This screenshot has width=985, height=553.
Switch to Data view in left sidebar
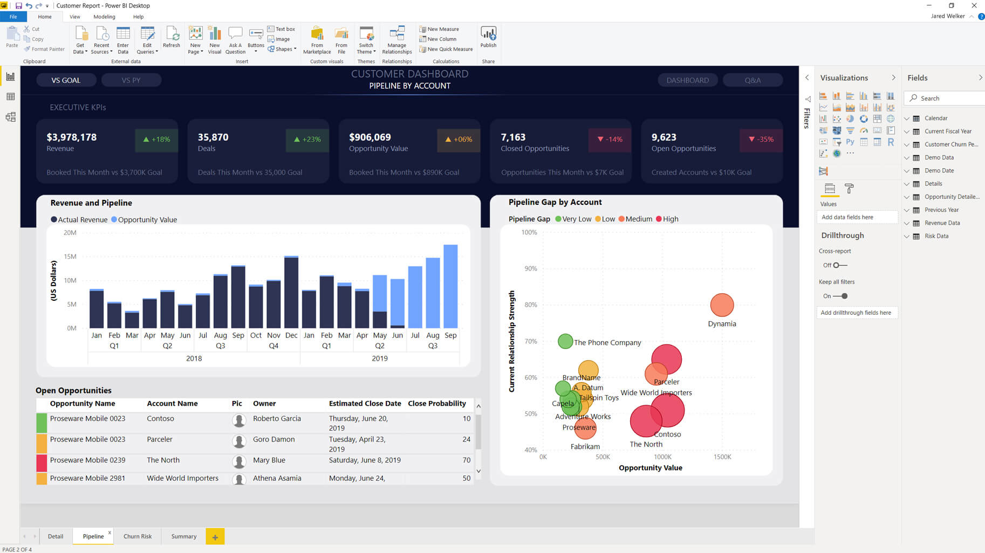point(10,97)
